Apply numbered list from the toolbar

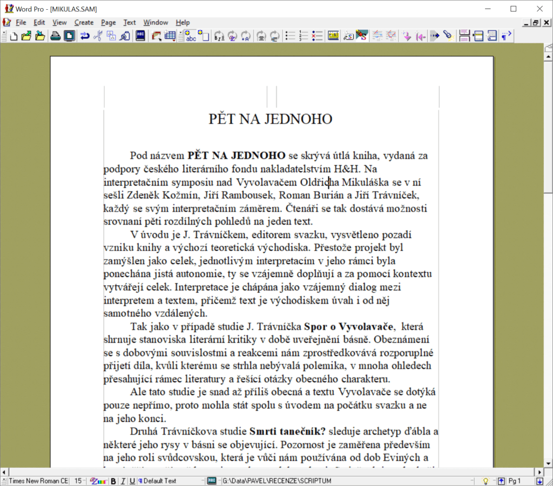(304, 36)
